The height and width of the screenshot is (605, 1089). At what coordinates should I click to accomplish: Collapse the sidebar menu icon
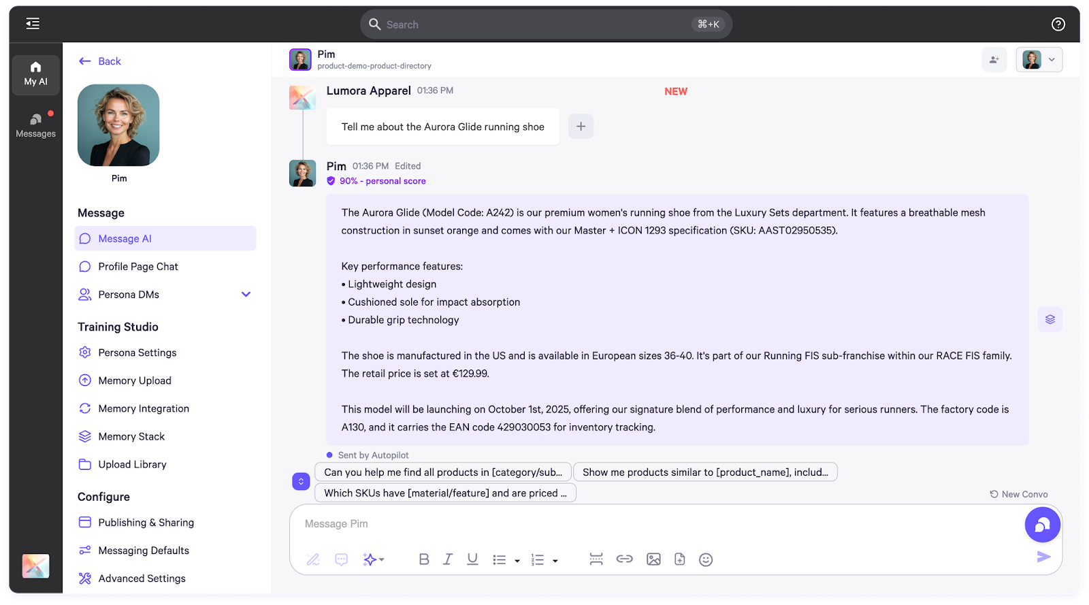coord(33,24)
